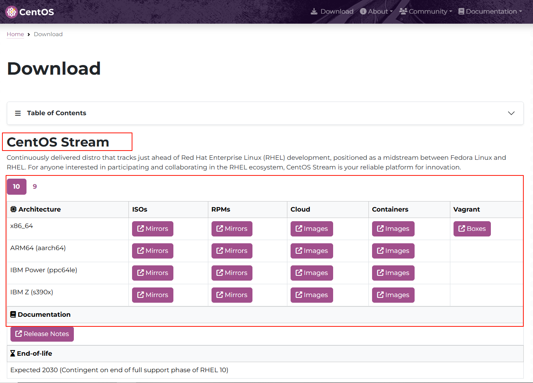The width and height of the screenshot is (533, 383).
Task: Open IBM Power Cloud Images button
Action: point(312,273)
